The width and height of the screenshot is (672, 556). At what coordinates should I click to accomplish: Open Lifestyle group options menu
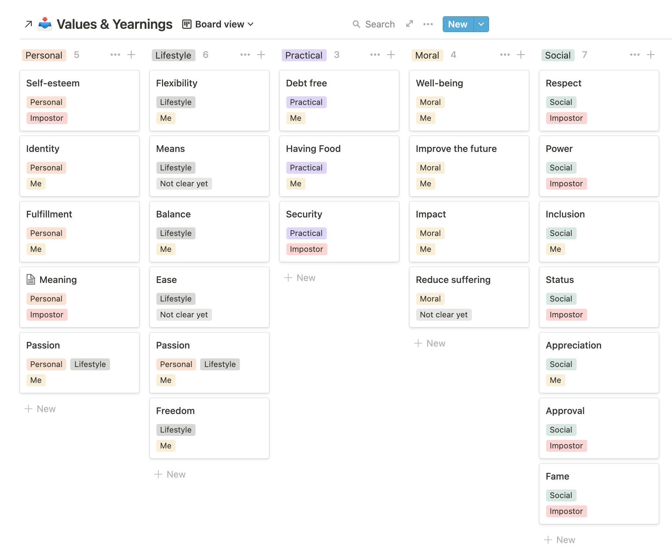coord(245,55)
